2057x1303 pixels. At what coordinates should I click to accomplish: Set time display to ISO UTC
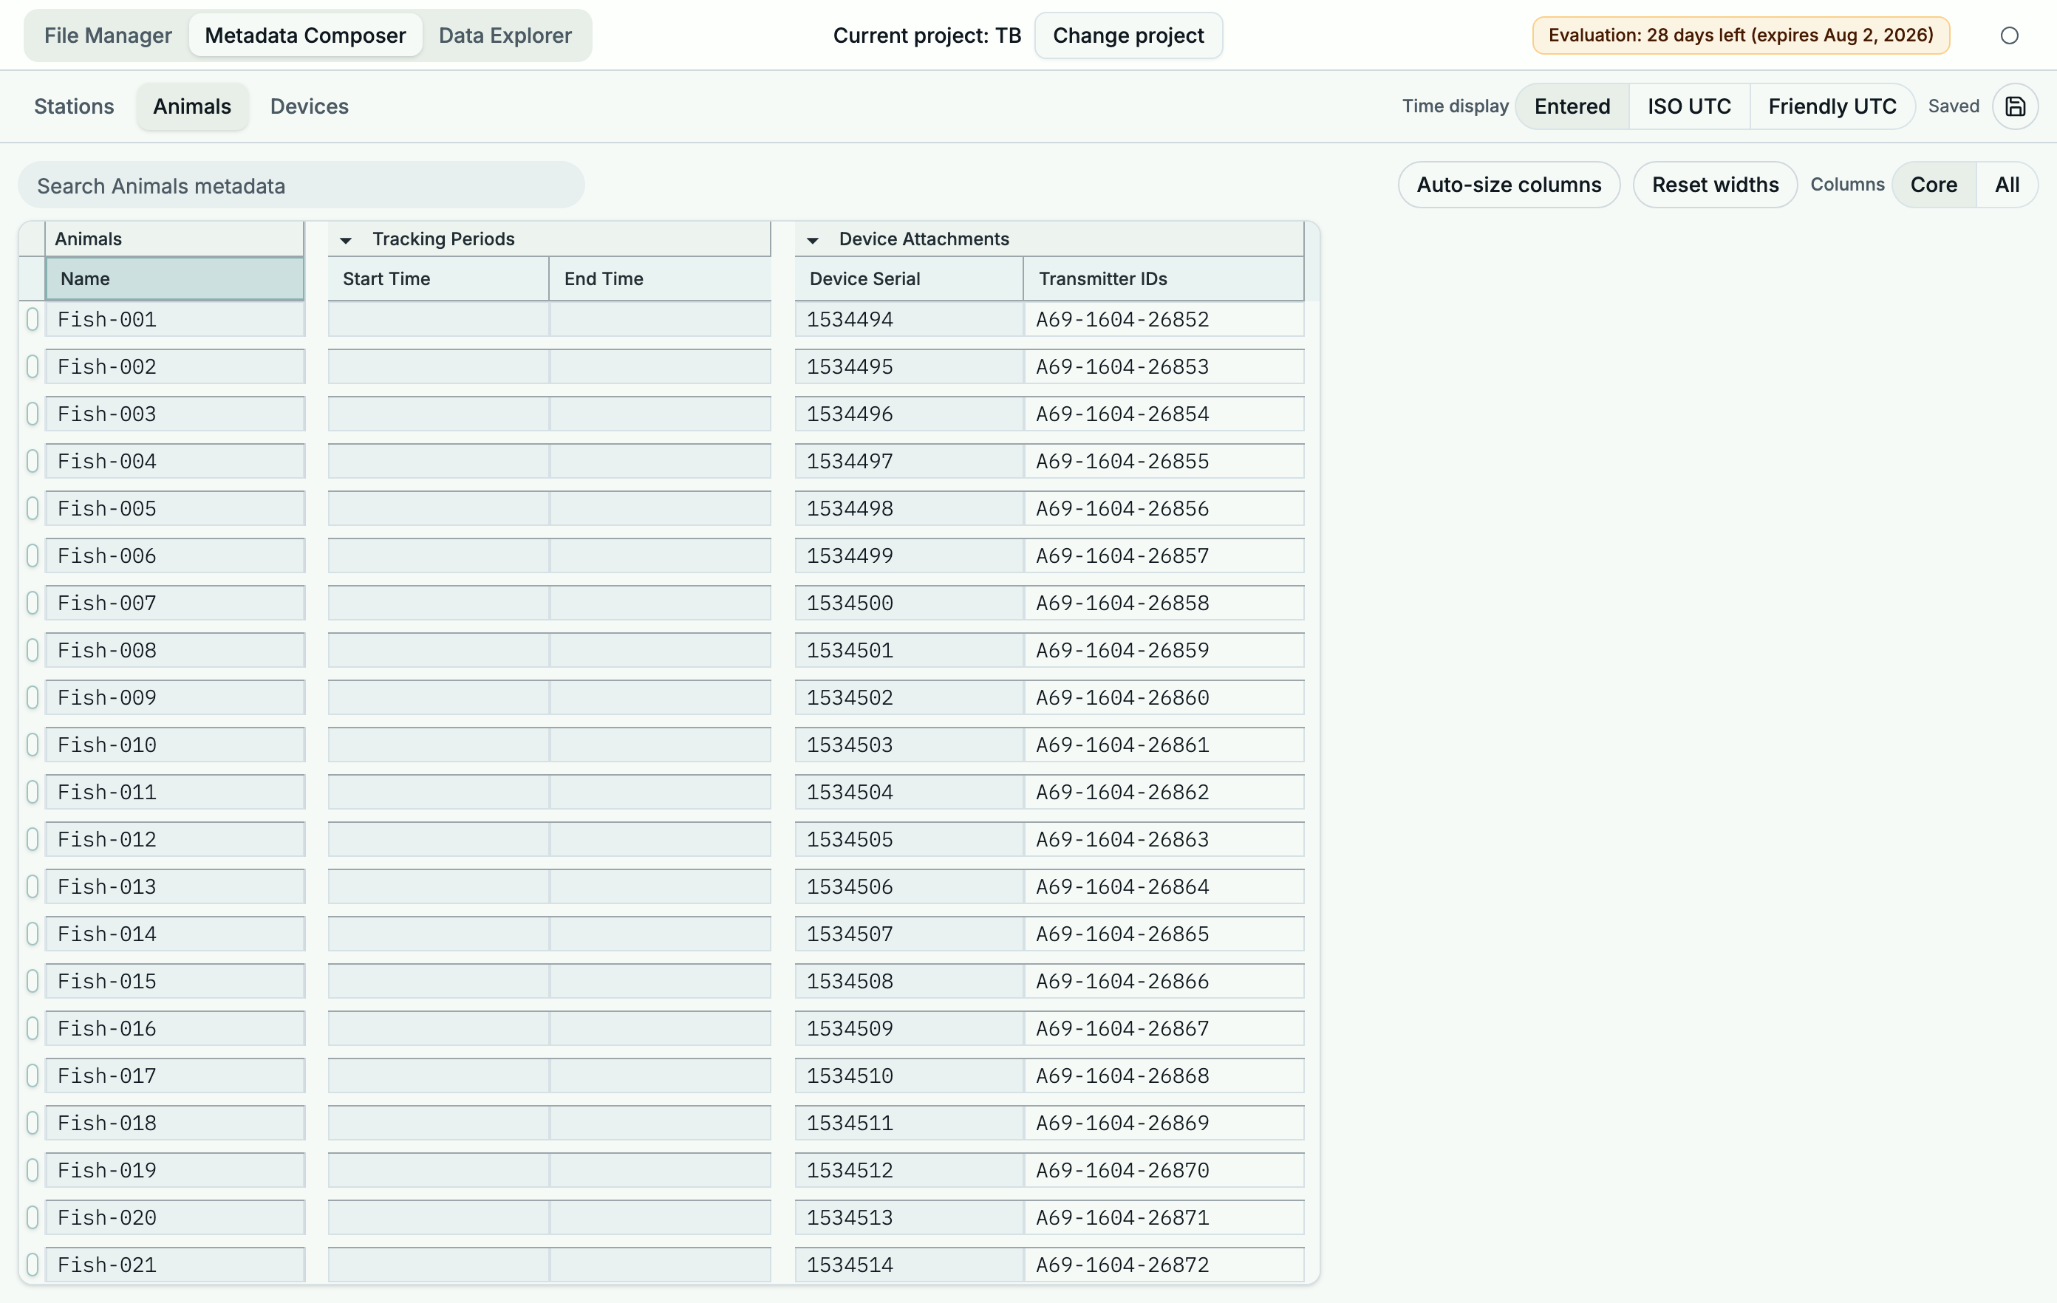[1689, 106]
